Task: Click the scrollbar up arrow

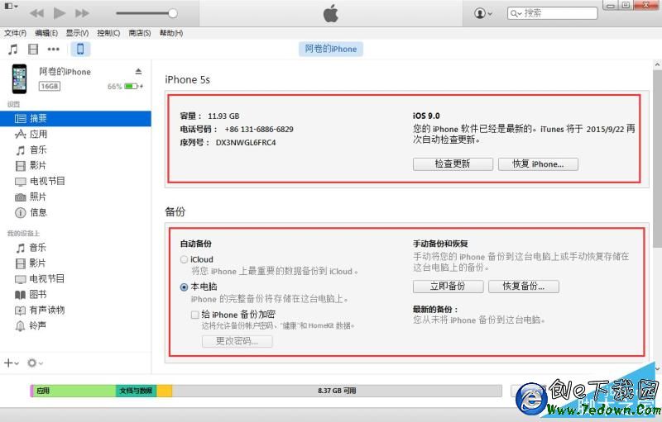Action: click(657, 65)
